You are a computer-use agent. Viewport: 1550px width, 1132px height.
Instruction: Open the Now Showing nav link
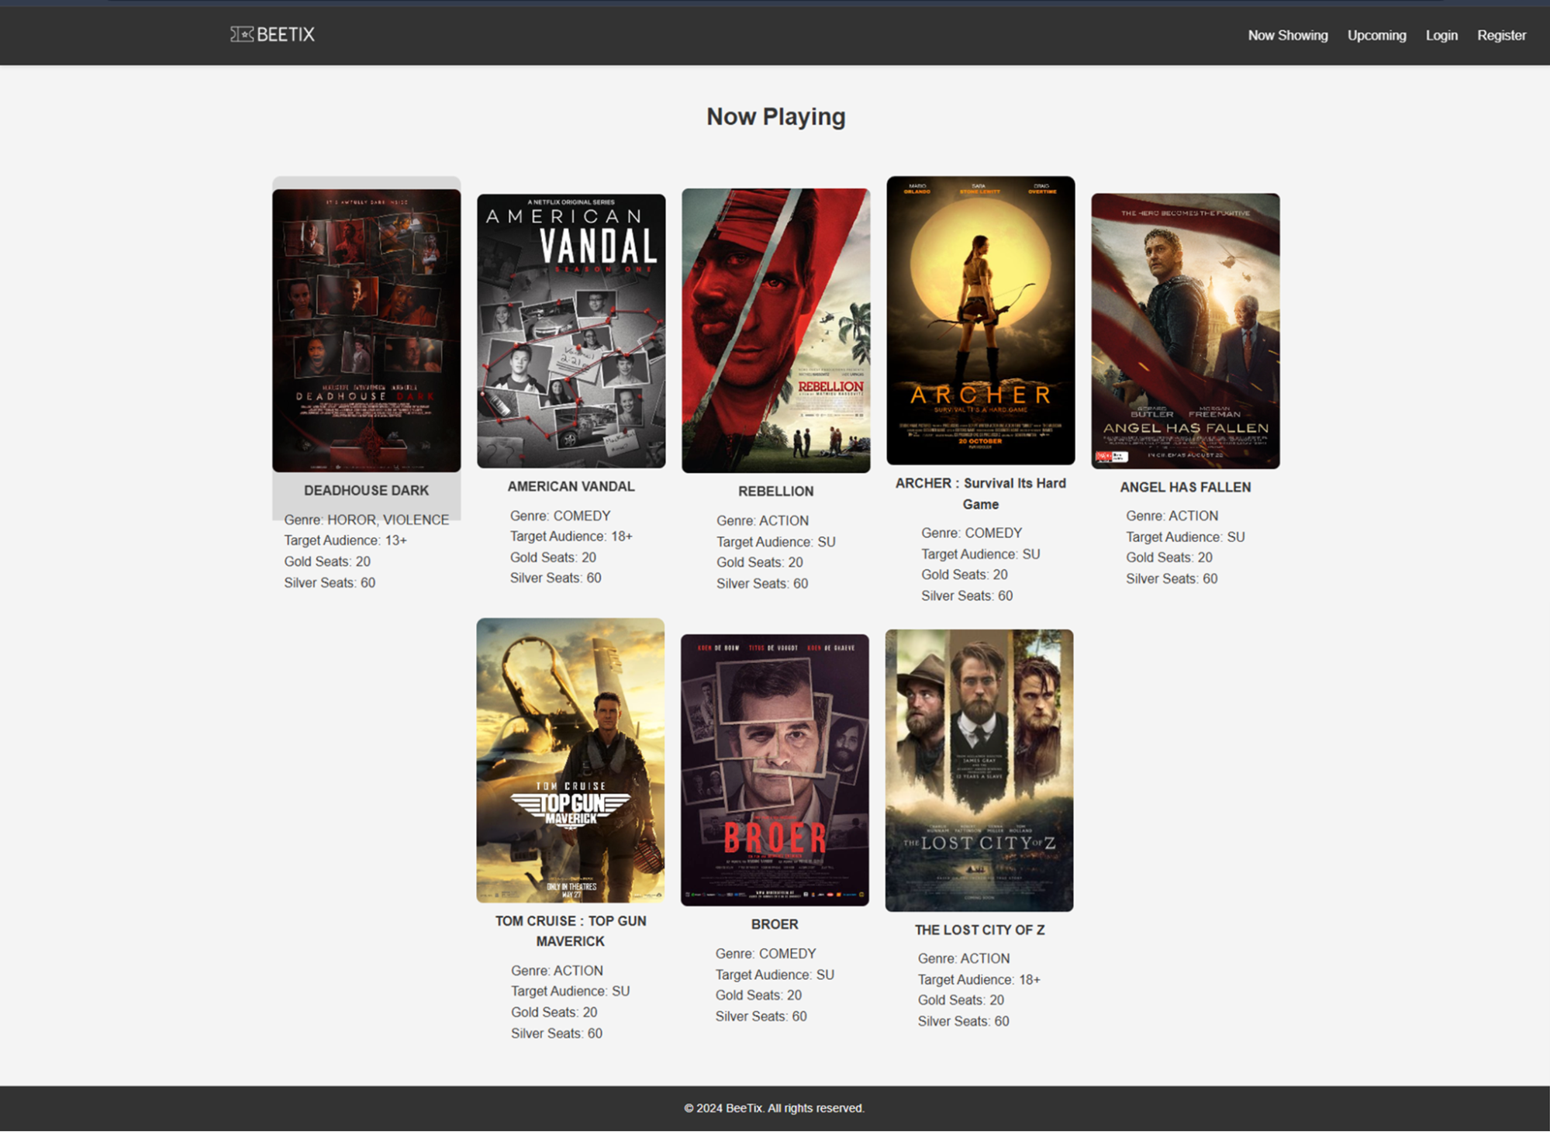coord(1287,36)
